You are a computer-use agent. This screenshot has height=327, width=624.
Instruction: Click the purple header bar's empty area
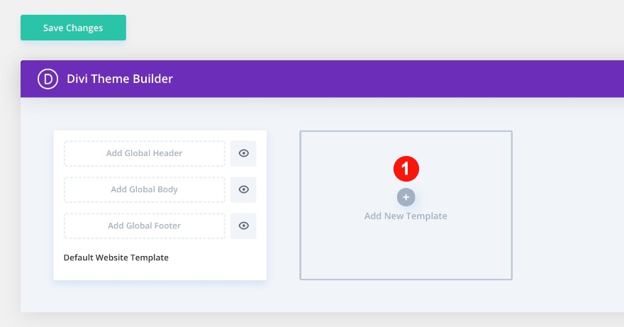397,79
